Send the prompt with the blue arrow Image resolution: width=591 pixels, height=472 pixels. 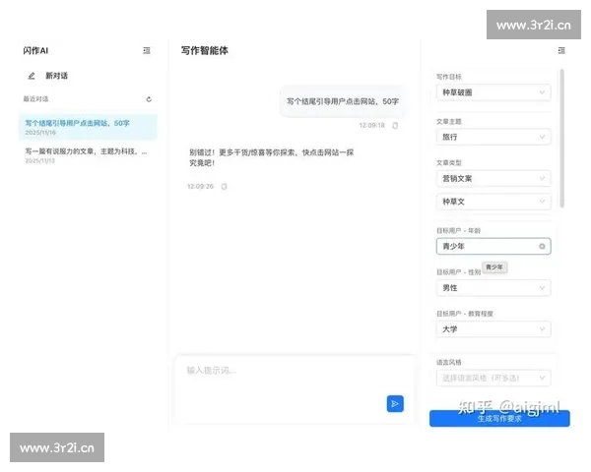pos(395,403)
